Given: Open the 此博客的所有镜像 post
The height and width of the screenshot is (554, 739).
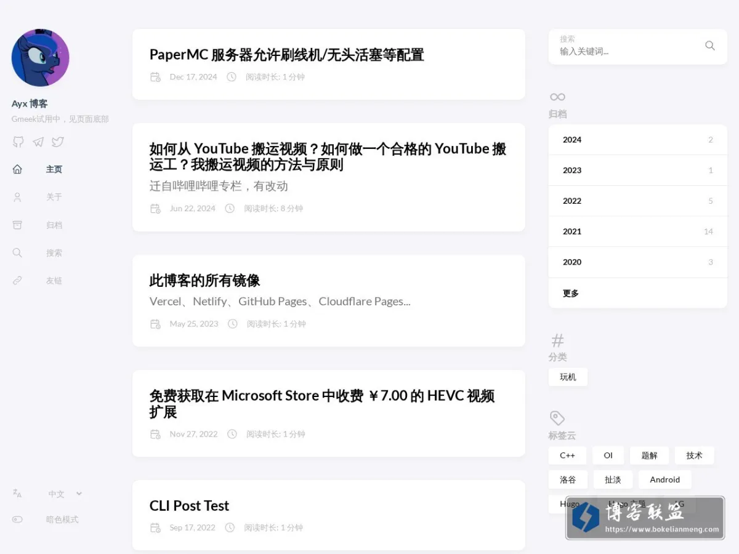Looking at the screenshot, I should [x=204, y=281].
